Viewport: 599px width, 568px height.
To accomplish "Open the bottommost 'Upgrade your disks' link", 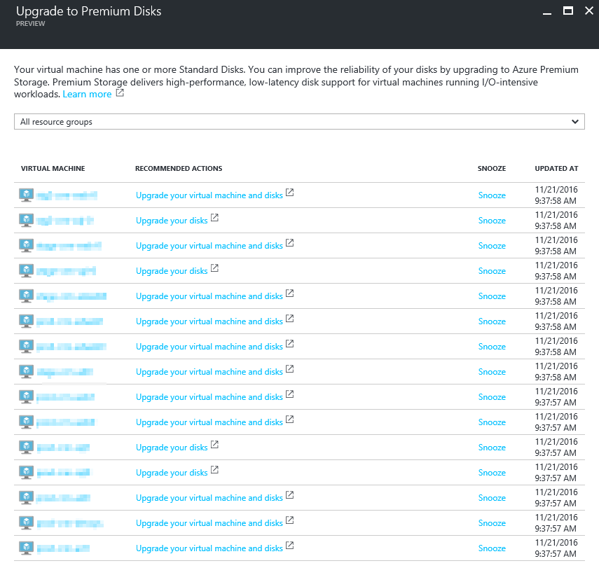I will tap(172, 473).
